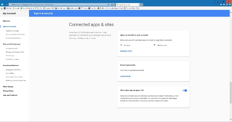Open the browser home icon

click(221, 4)
